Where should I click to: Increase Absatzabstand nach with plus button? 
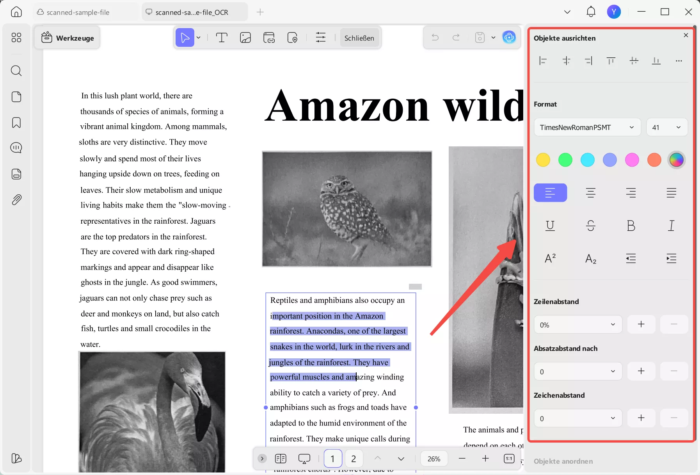[641, 371]
